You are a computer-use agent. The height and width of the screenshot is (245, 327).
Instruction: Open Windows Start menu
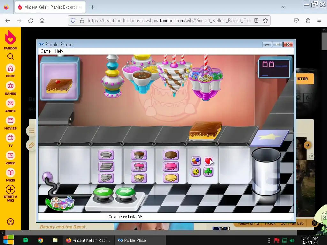pos(8,240)
